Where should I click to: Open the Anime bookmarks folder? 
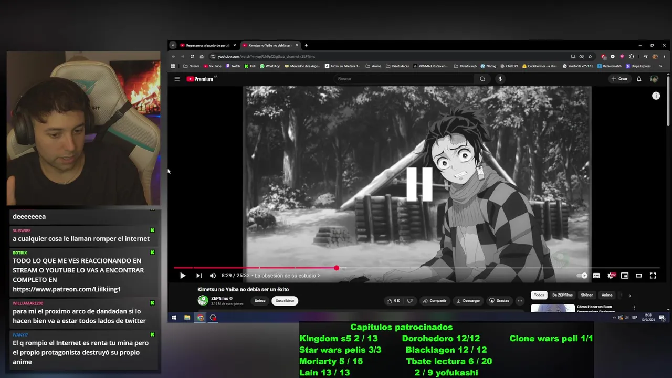pos(373,66)
